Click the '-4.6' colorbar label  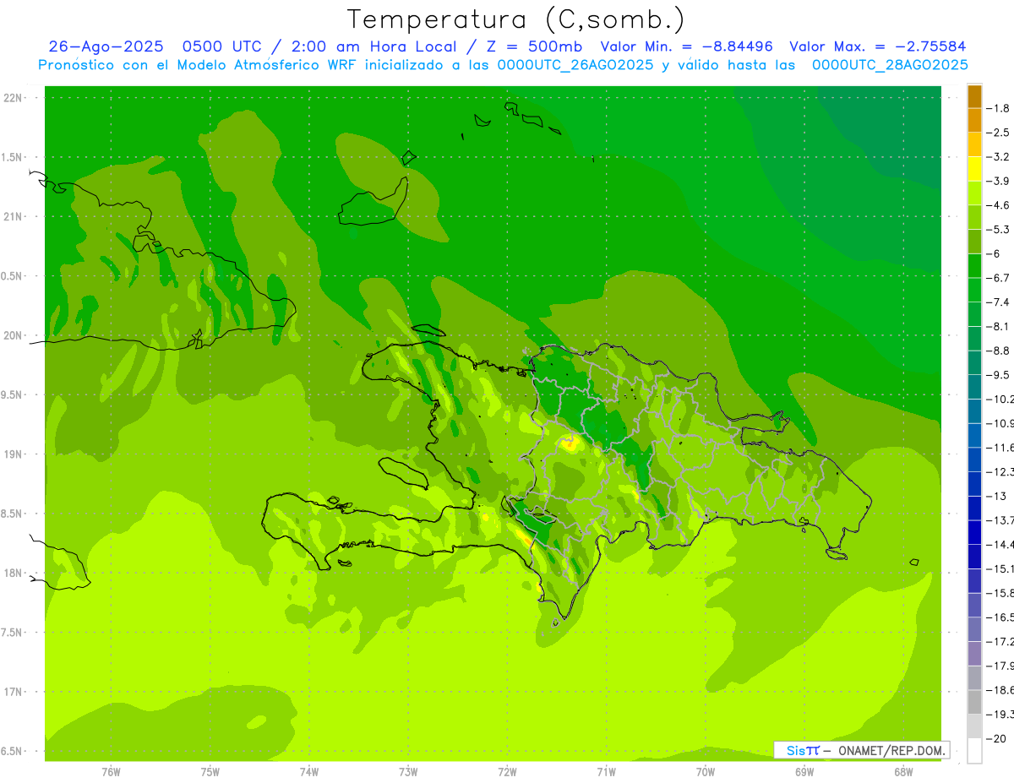click(998, 205)
